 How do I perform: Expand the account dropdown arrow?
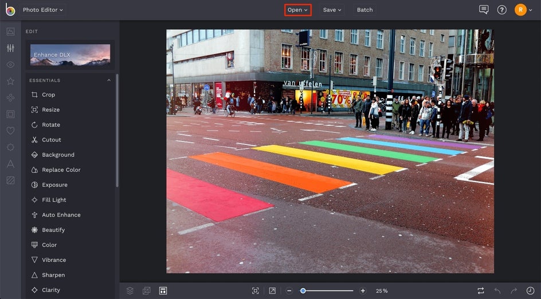click(531, 10)
